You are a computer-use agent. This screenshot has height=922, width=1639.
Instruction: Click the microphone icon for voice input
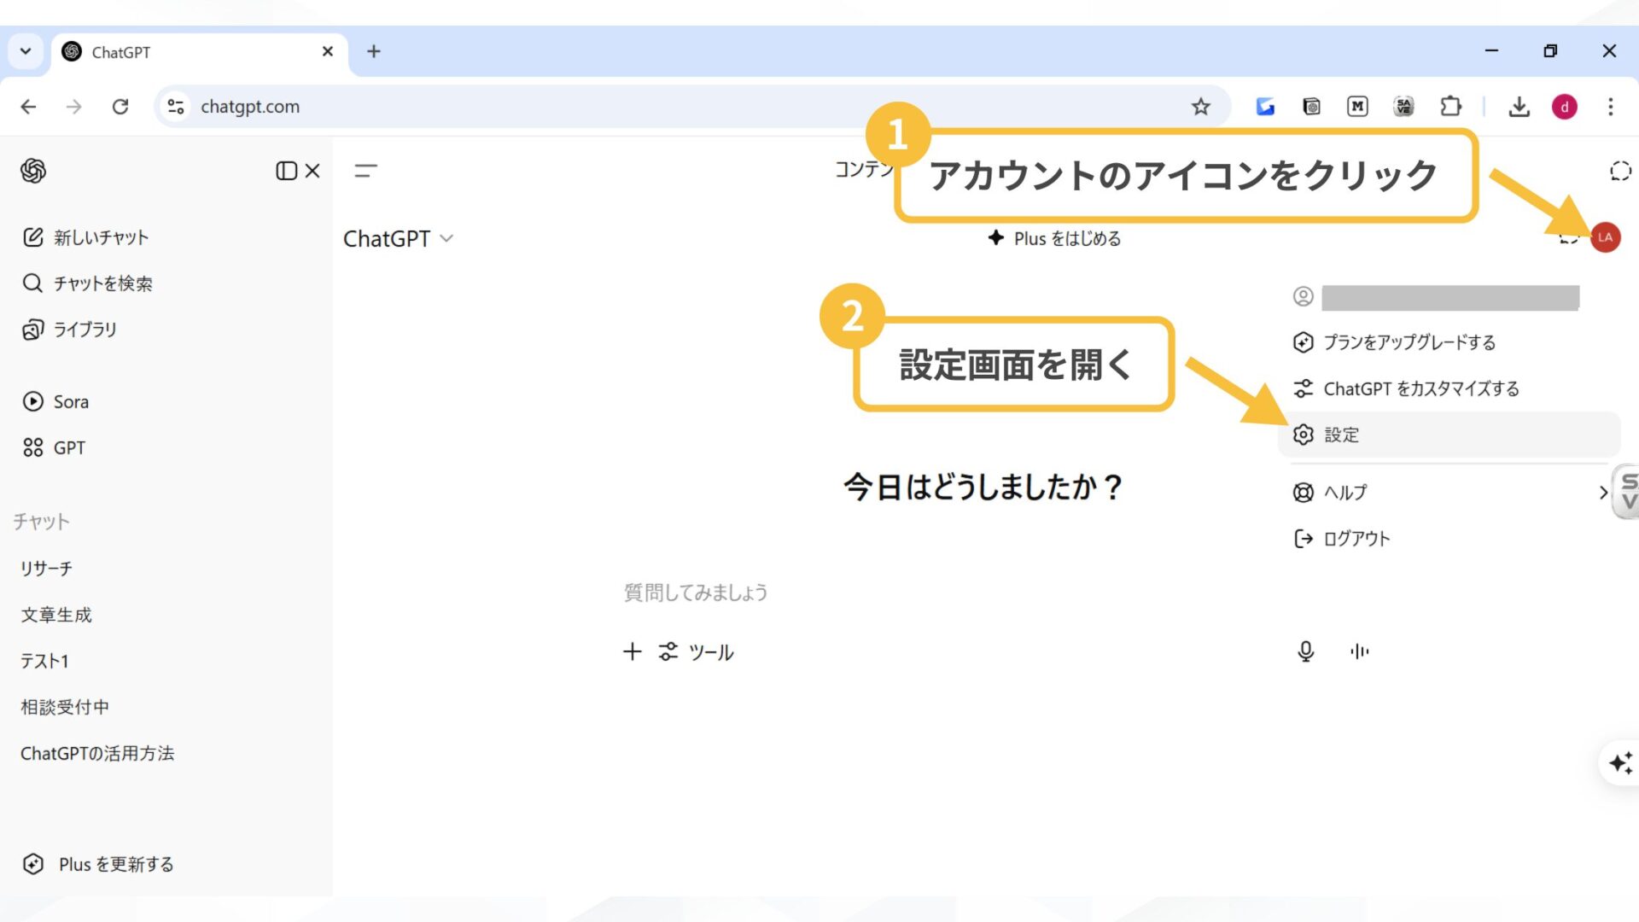pos(1305,651)
